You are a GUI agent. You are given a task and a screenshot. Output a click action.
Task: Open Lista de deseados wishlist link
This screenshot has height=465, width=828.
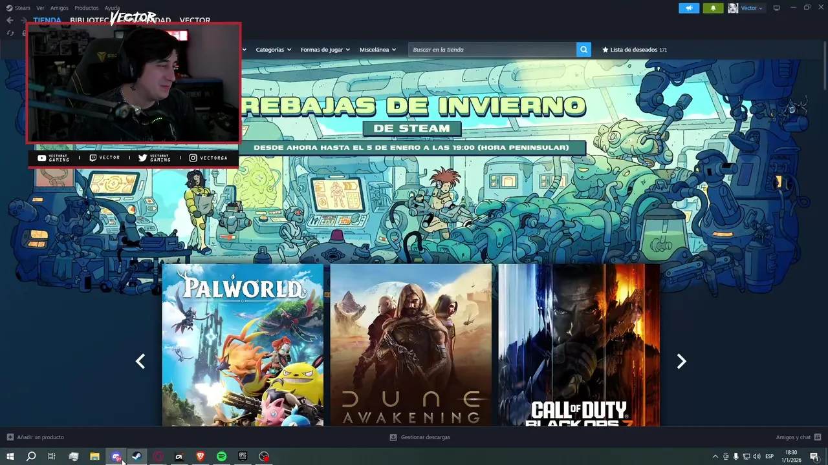(635, 50)
